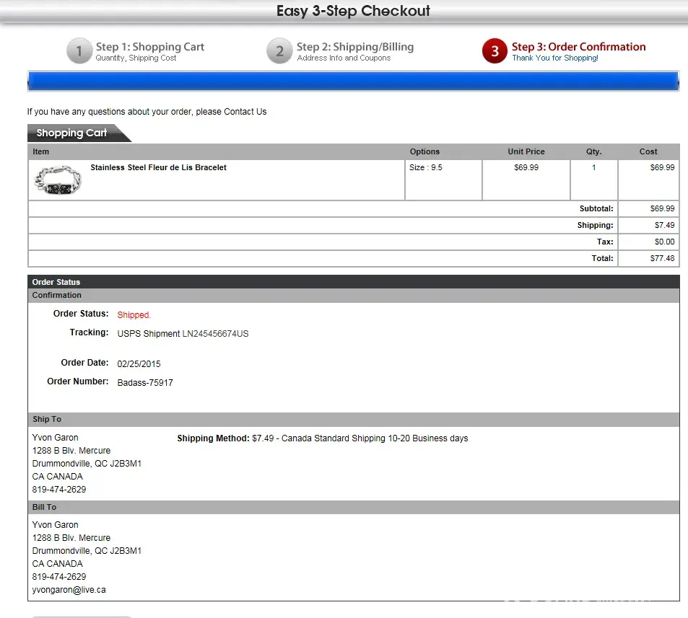Click the red Step 3 circle icon
The width and height of the screenshot is (688, 618).
point(495,52)
